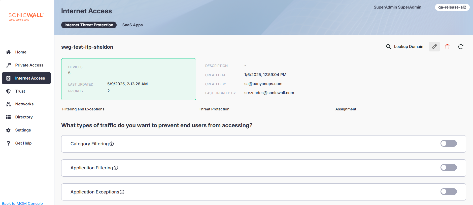Select the SaaS Apps tab
This screenshot has height=205, width=473.
(132, 25)
